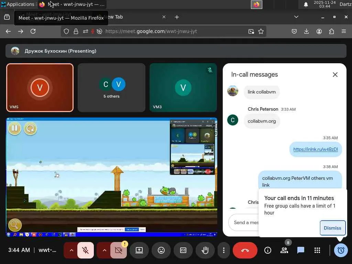Show participants people icon
This screenshot has height=264, width=352.
(284, 250)
